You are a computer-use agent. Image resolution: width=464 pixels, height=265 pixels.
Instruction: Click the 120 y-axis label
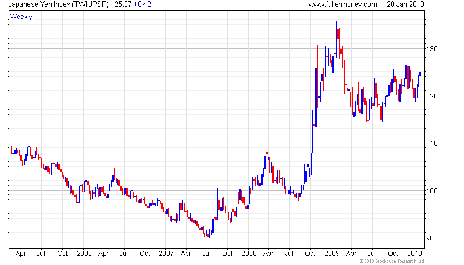(432, 96)
